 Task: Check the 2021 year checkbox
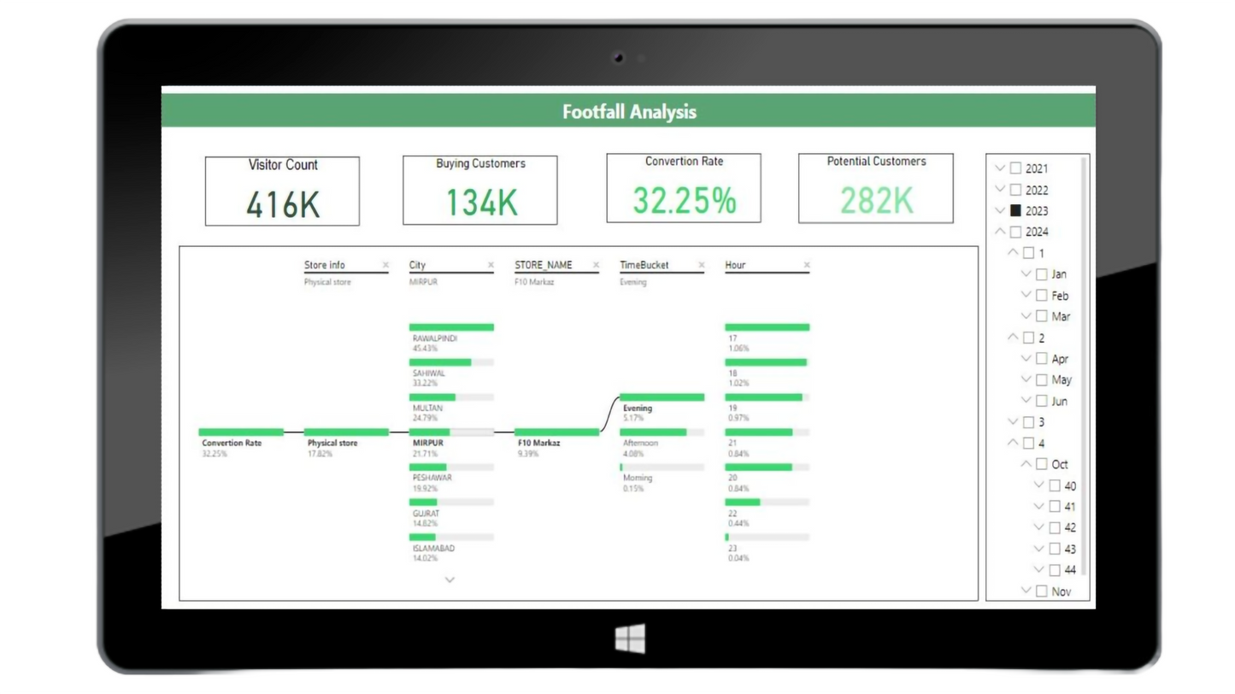[1015, 168]
